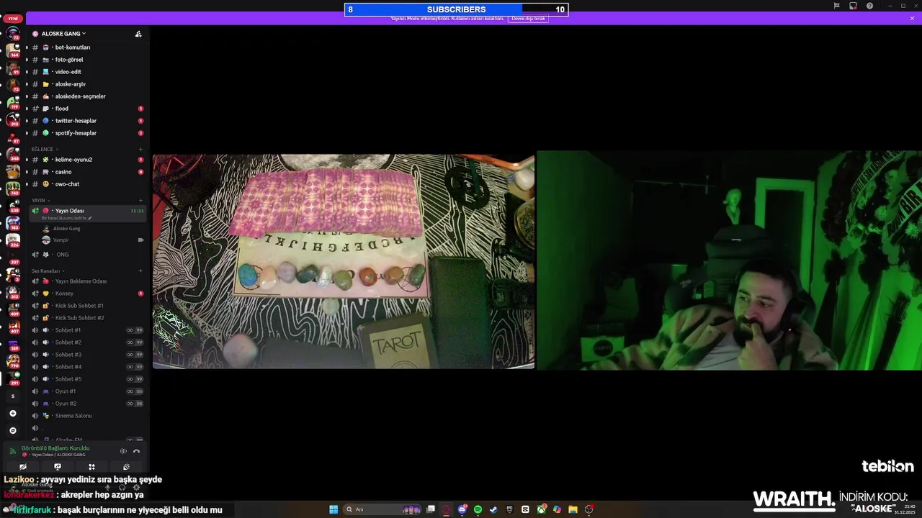922x518 pixels.
Task: Open the Discord inbox icon in title bar
Action: tap(853, 6)
